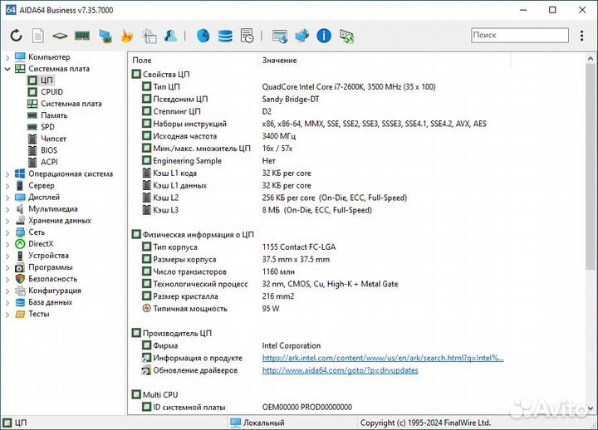
Task: Expand the Мультимедиа tree node
Action: point(7,209)
